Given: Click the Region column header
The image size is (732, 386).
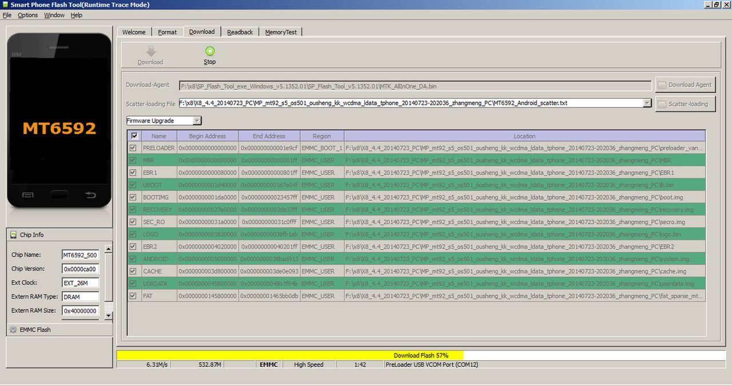Looking at the screenshot, I should click(322, 136).
